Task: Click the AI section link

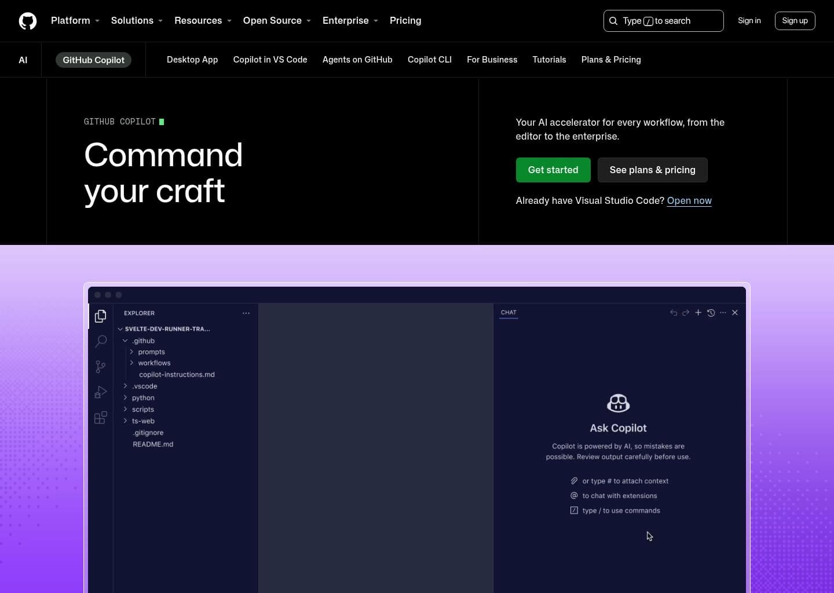Action: (23, 60)
